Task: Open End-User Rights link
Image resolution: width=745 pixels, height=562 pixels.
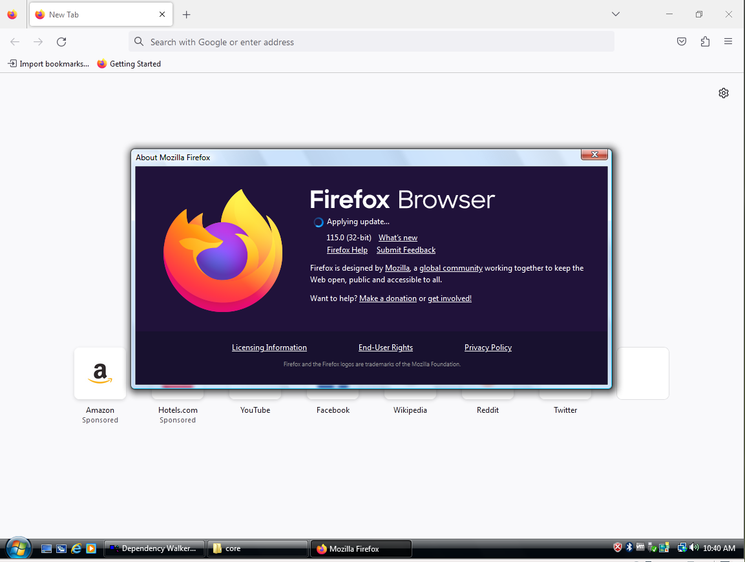Action: pos(386,348)
